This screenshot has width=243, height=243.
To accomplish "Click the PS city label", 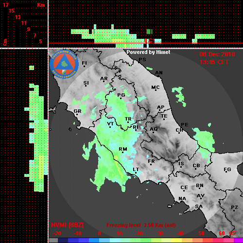I will pyautogui.click(x=142, y=60).
